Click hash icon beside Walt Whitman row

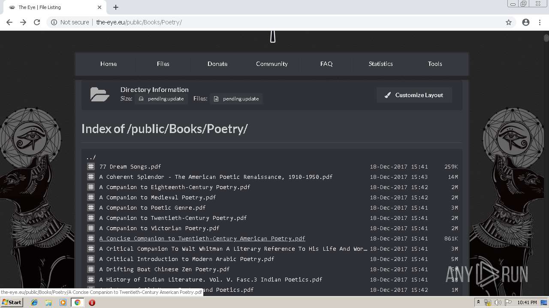(x=91, y=249)
